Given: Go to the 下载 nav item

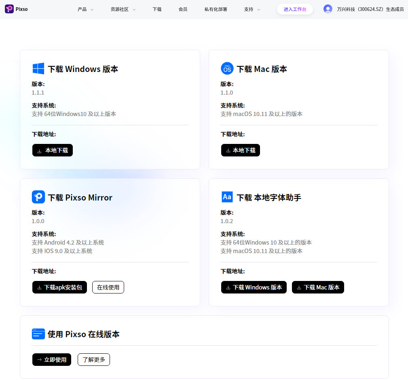Looking at the screenshot, I should (157, 9).
